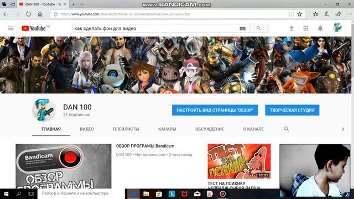The width and height of the screenshot is (354, 199).
Task: Click the DAN 100 channel avatar
Action: coord(44,110)
